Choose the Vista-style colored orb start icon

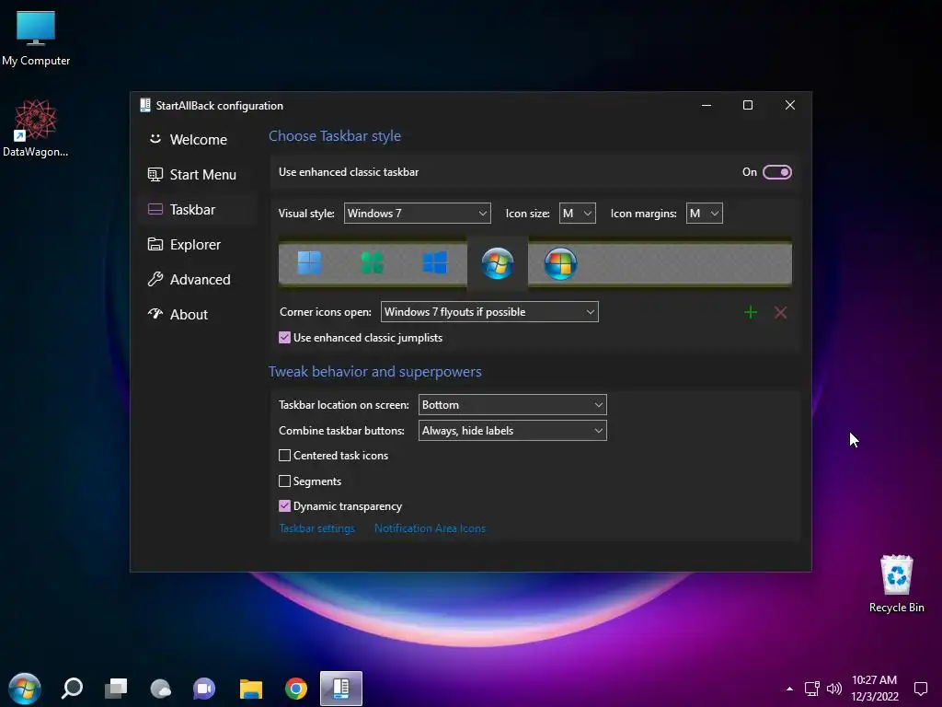pyautogui.click(x=560, y=263)
